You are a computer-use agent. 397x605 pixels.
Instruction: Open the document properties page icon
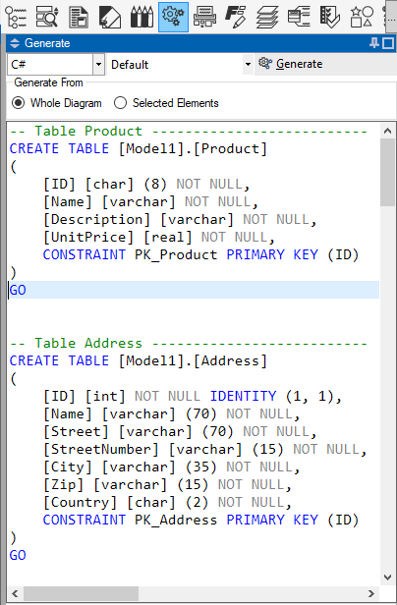pos(79,18)
